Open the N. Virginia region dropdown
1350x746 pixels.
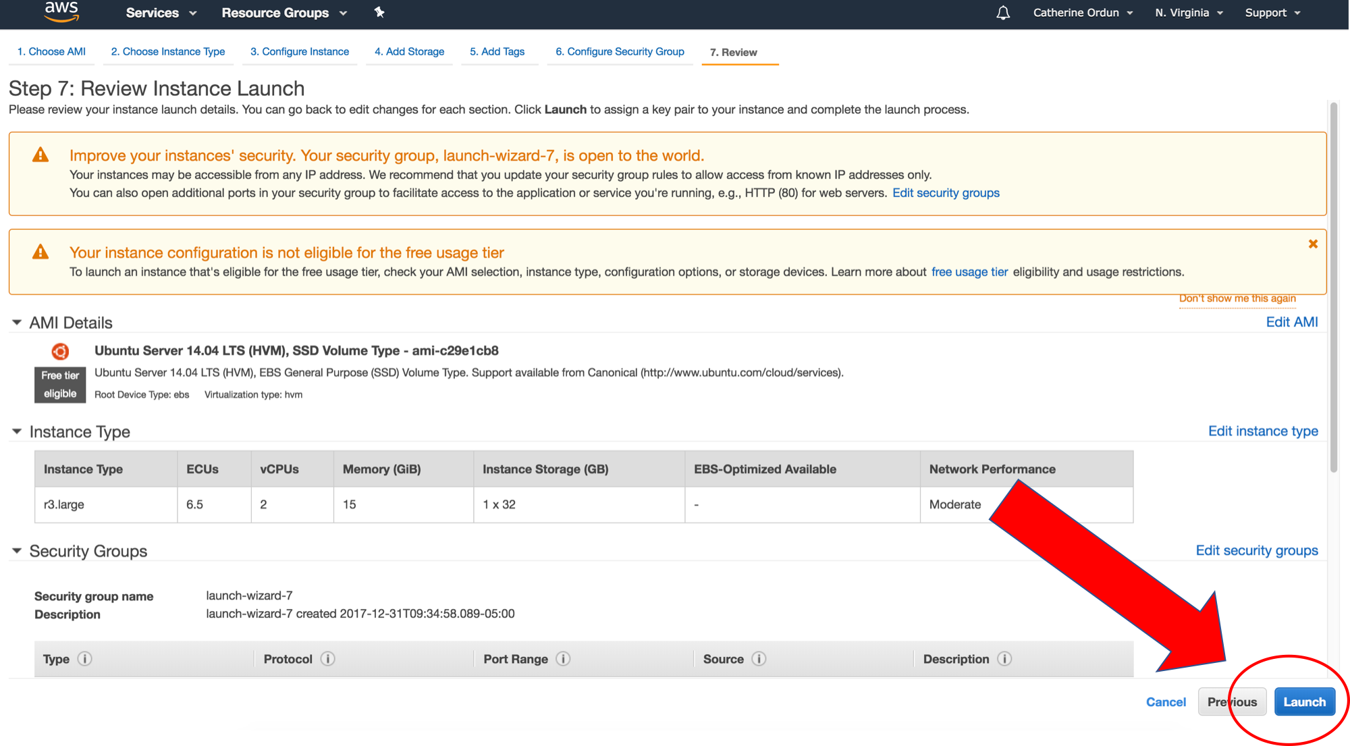pos(1188,13)
